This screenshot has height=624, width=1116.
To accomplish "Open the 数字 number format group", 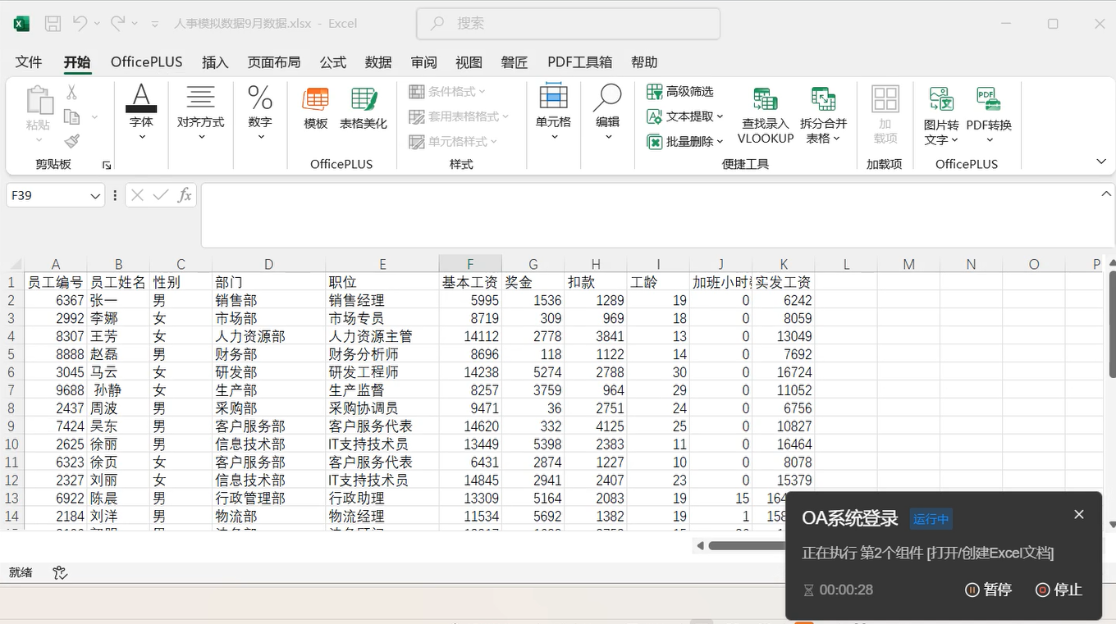I will pyautogui.click(x=260, y=112).
